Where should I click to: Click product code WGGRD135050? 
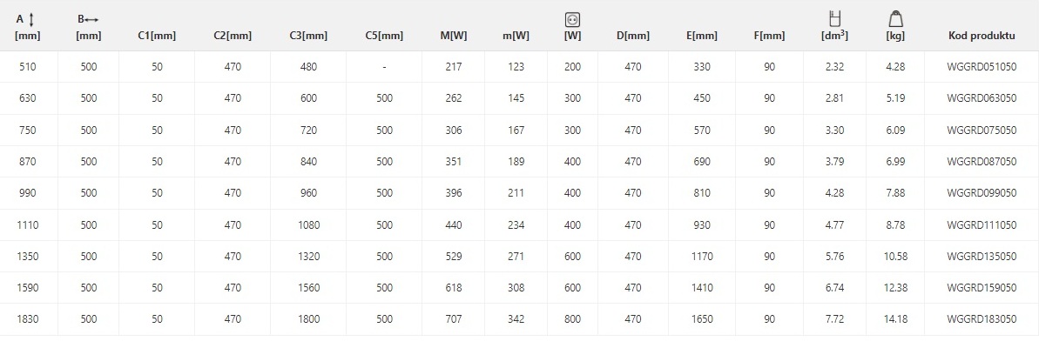(982, 256)
